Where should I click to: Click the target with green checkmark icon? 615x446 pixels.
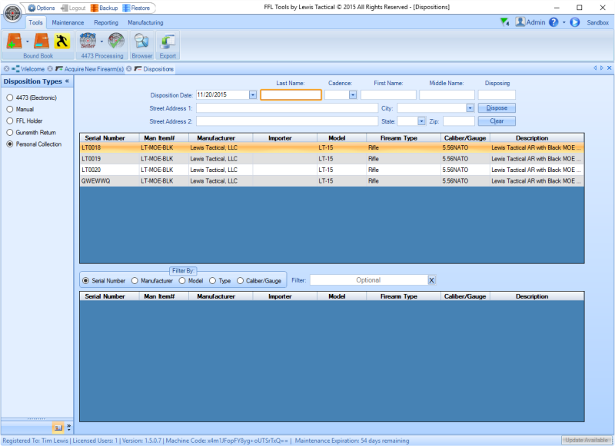116,41
